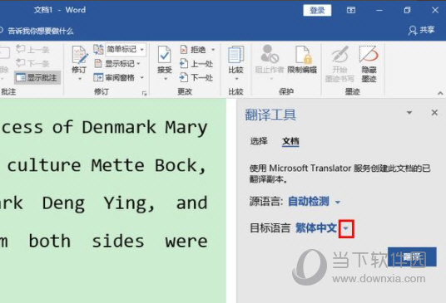Click the 接受 accept change icon

pyautogui.click(x=165, y=55)
